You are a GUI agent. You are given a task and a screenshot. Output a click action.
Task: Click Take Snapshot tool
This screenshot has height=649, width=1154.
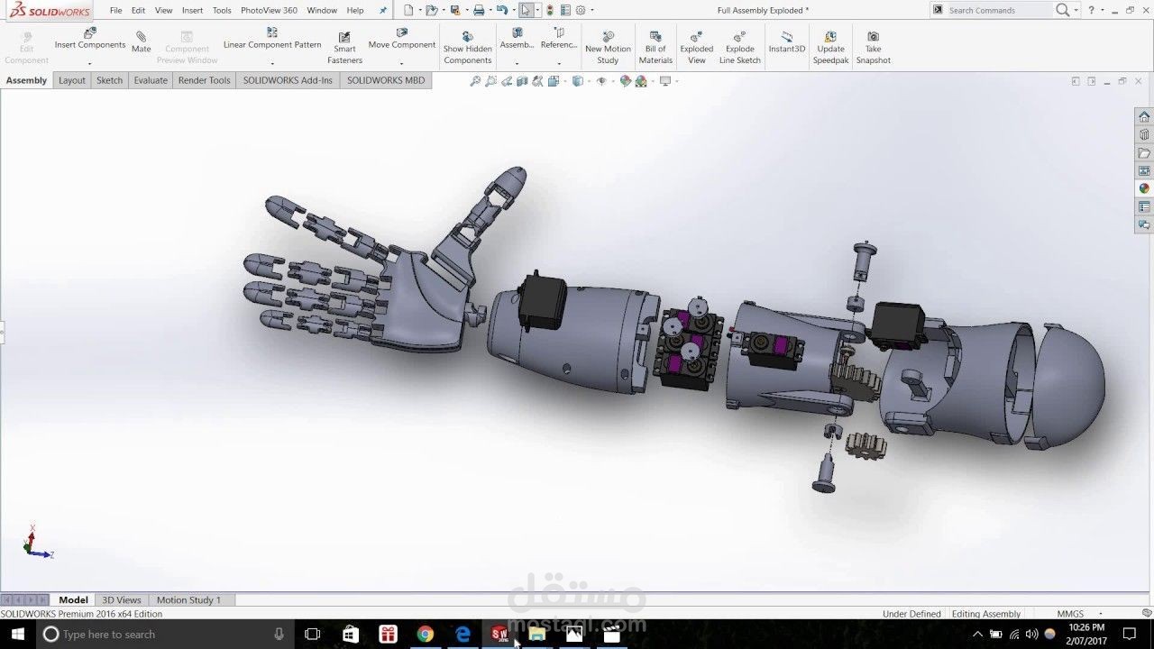coord(873,48)
